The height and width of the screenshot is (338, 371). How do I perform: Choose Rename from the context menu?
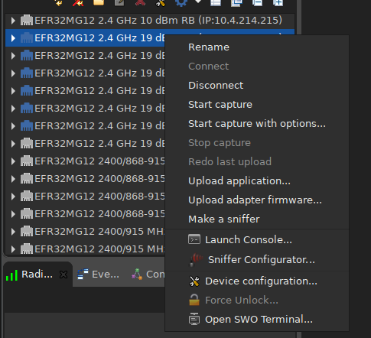209,47
